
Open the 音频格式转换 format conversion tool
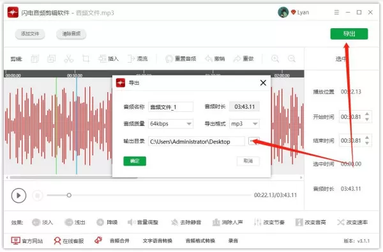point(200,241)
